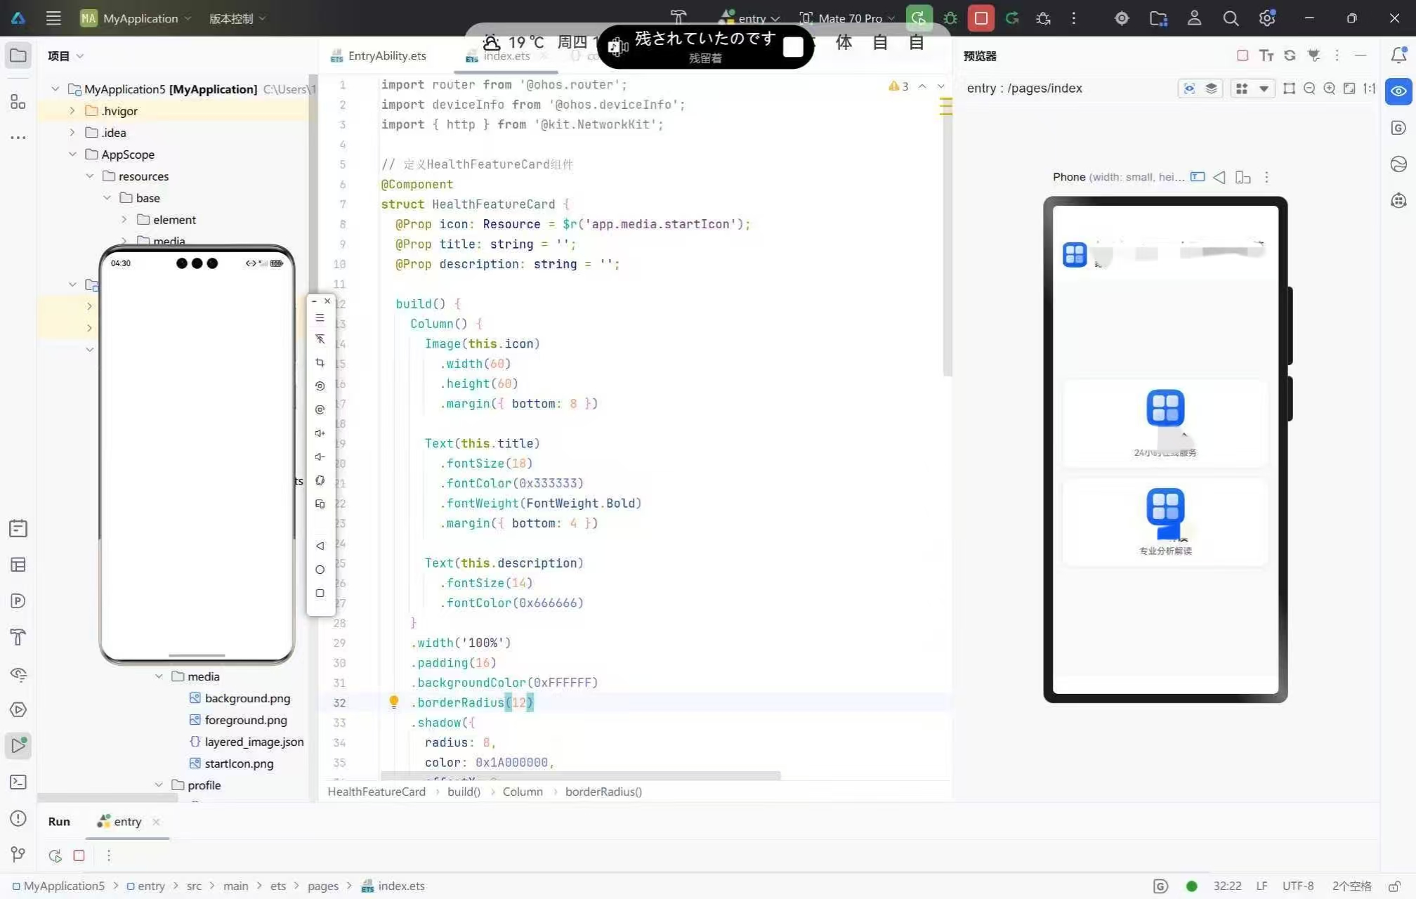Click the emulator rotate screen icon

pos(320,386)
